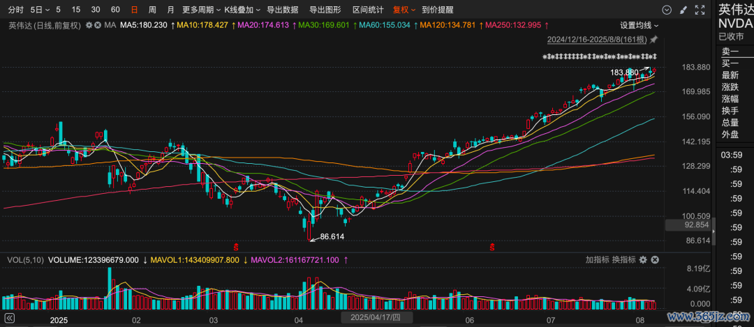Open MA indicator settings gear
The width and height of the screenshot is (754, 327).
(89, 26)
